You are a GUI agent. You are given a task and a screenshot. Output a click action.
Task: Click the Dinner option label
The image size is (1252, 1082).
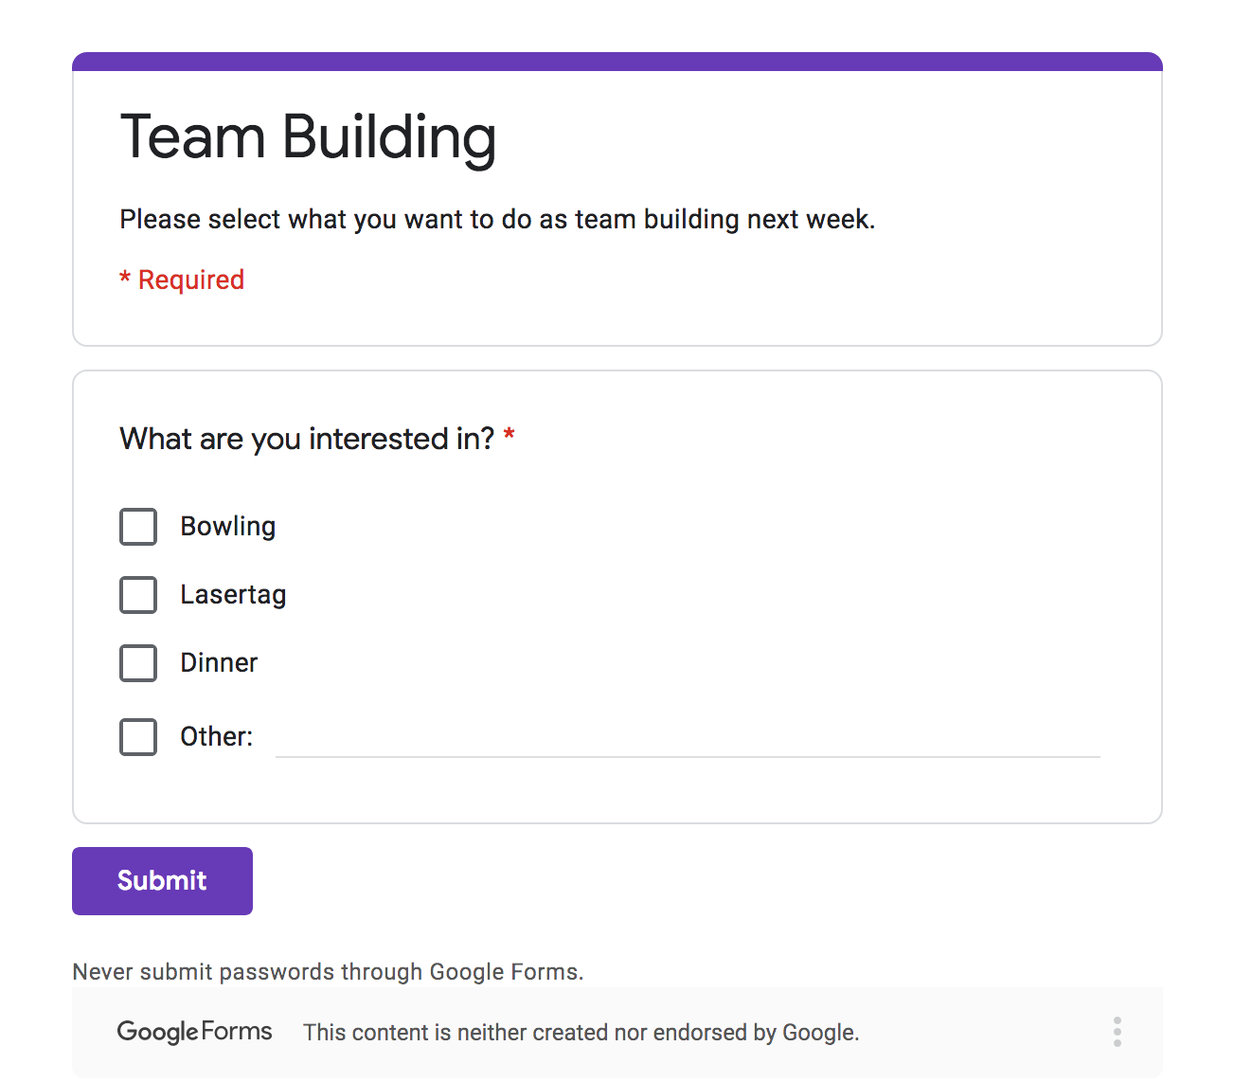coord(219,663)
